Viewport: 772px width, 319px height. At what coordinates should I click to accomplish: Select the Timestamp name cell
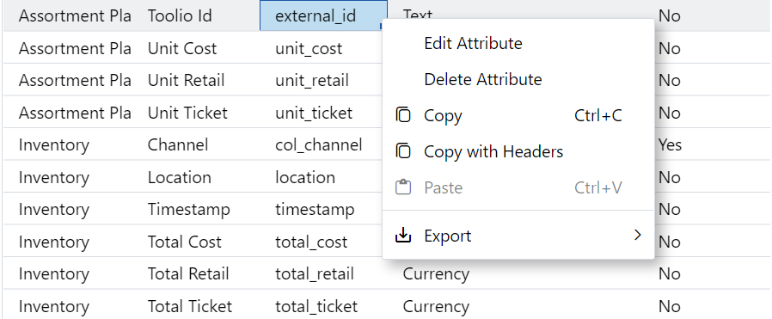coord(188,209)
